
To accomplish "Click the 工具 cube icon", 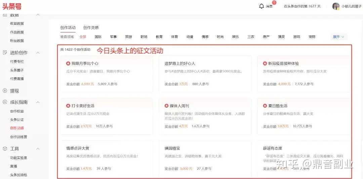I will 5,148.
